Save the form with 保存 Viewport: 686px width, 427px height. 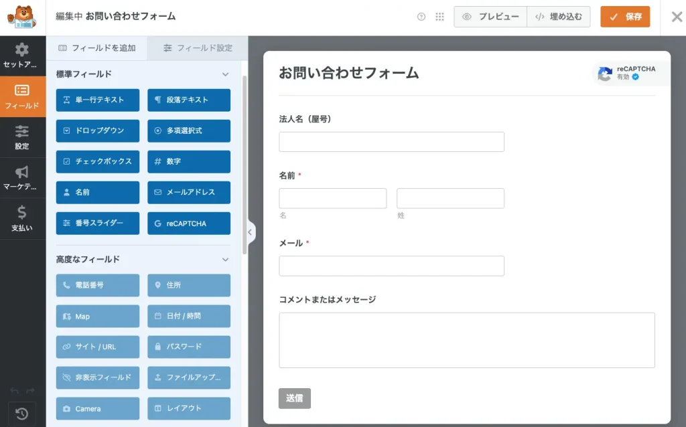[625, 17]
